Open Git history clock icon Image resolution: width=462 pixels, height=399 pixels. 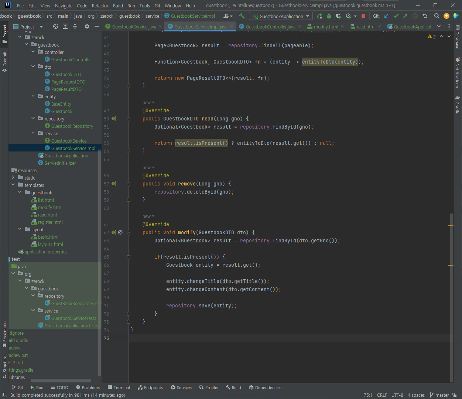[415, 16]
